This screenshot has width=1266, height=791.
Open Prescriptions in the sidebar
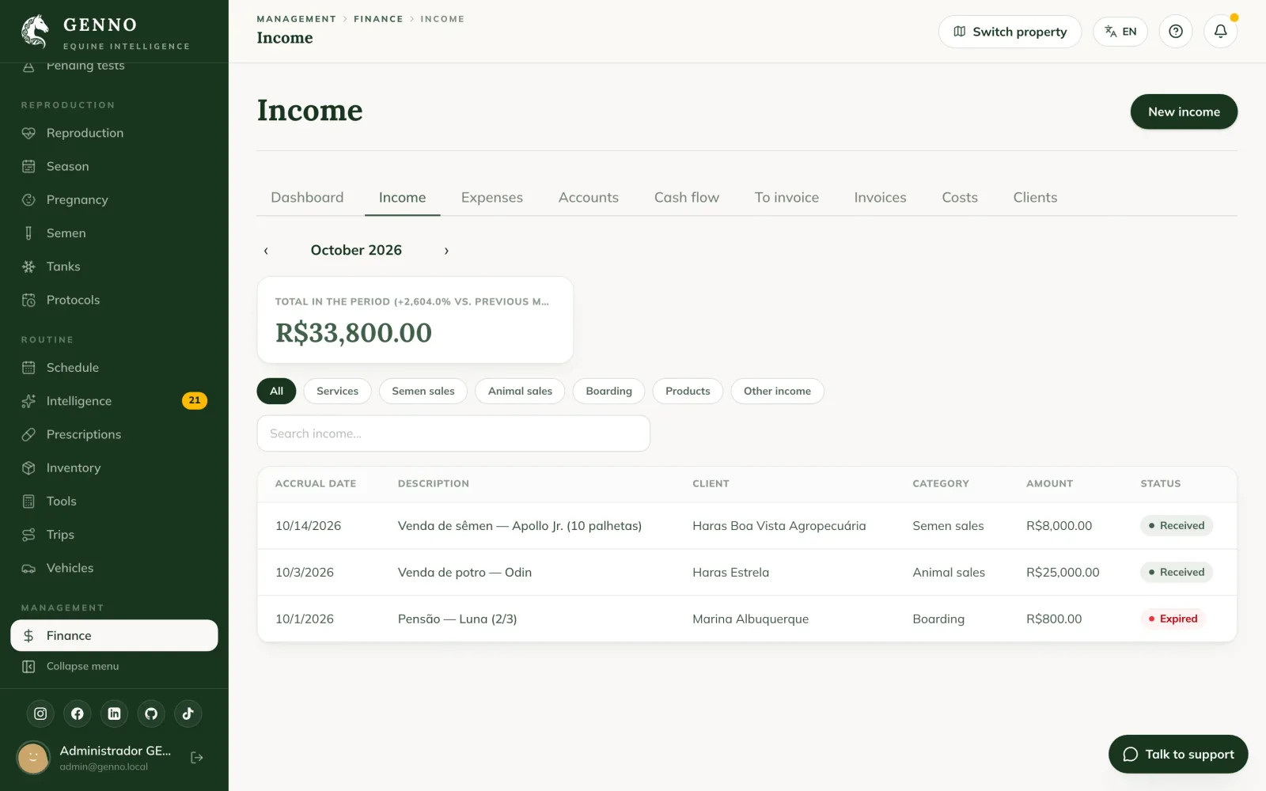(x=114, y=434)
